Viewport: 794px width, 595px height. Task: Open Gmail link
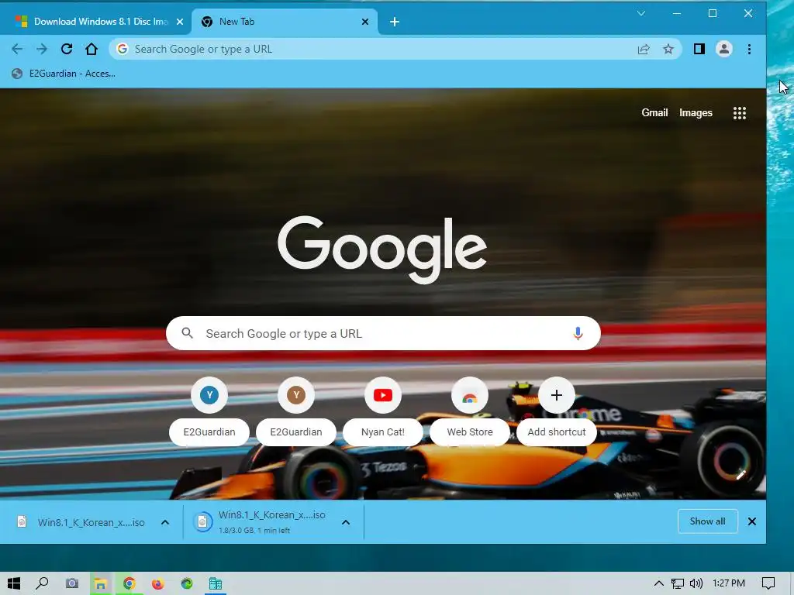coord(654,113)
